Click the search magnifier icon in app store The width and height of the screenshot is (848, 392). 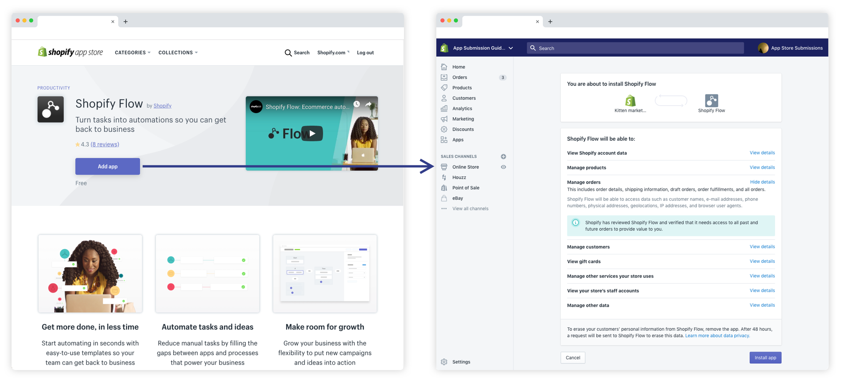(288, 53)
